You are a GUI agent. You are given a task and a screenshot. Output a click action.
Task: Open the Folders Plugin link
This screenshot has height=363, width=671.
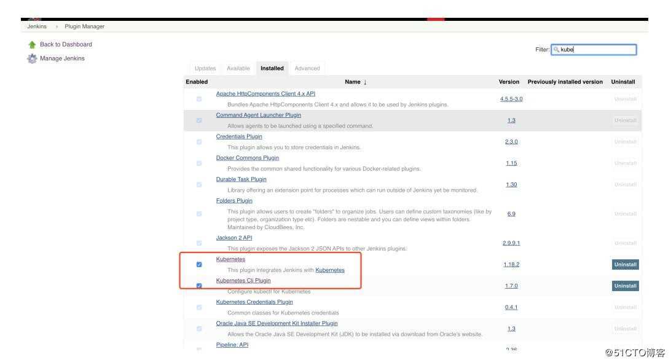(x=234, y=200)
